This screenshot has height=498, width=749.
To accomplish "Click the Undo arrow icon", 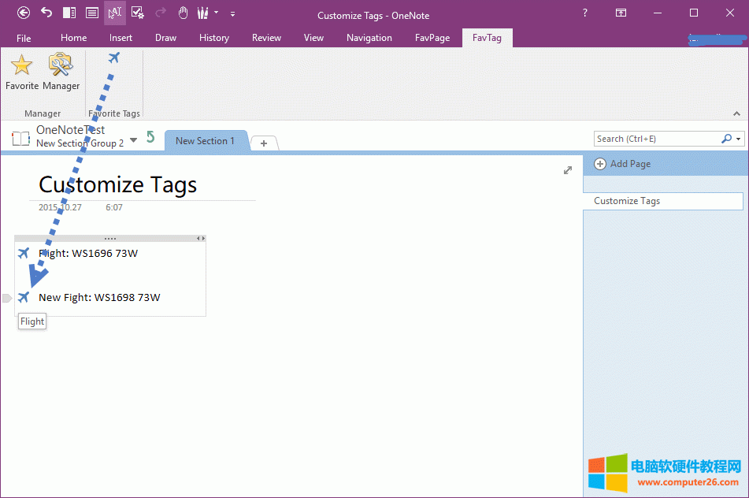I will pyautogui.click(x=46, y=13).
